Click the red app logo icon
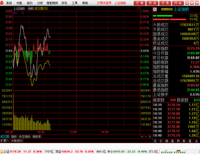 pos(3,3)
